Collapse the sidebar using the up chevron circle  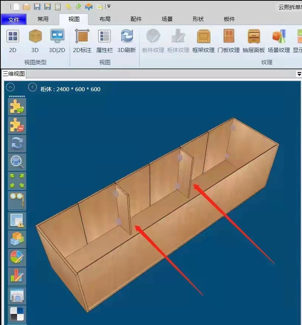pos(11,87)
